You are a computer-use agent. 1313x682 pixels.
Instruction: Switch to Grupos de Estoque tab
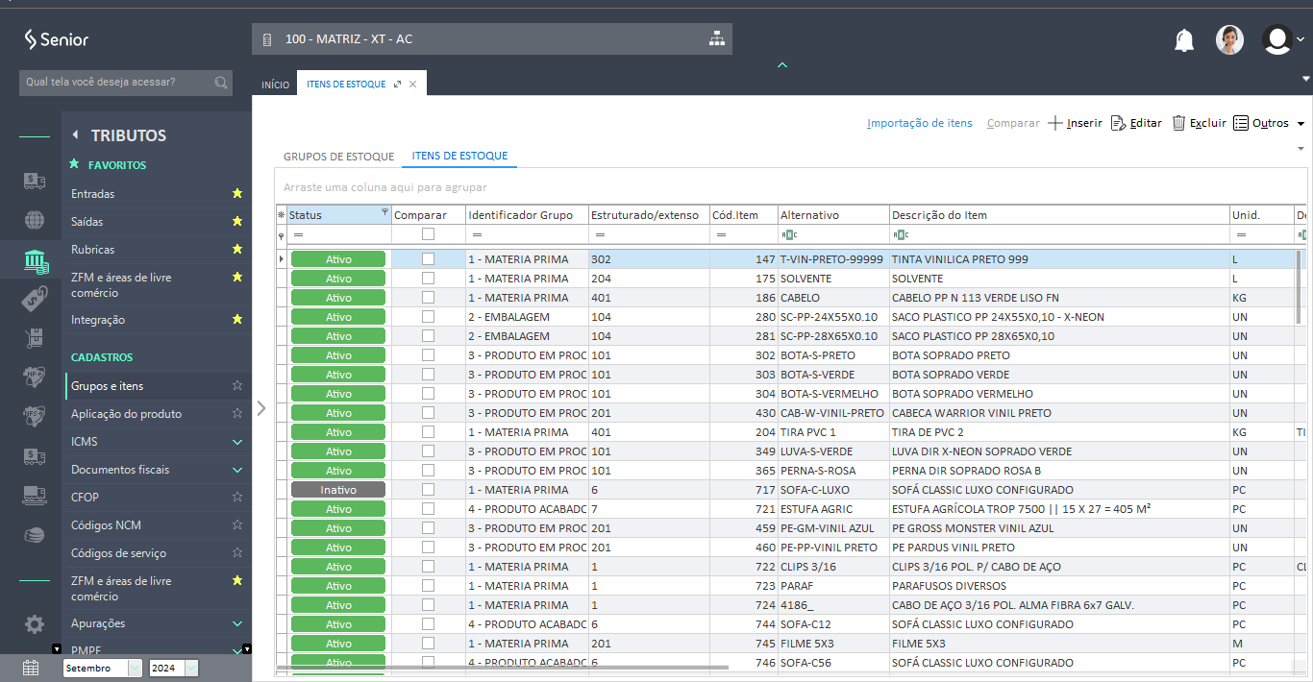[x=338, y=156]
